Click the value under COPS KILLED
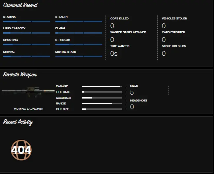The width and height of the screenshot is (214, 174). [x=112, y=26]
